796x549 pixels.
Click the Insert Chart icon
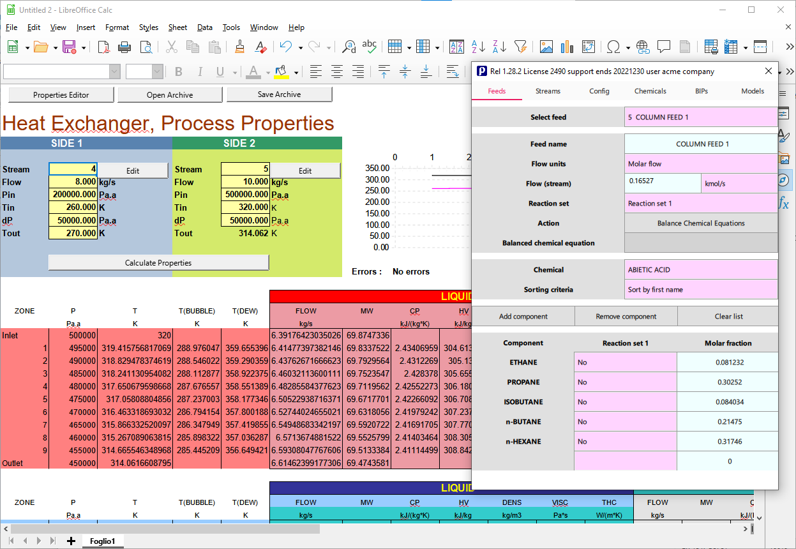tap(567, 47)
